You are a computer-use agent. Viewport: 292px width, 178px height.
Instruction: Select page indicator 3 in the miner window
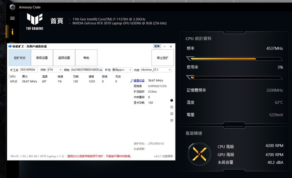(172, 114)
